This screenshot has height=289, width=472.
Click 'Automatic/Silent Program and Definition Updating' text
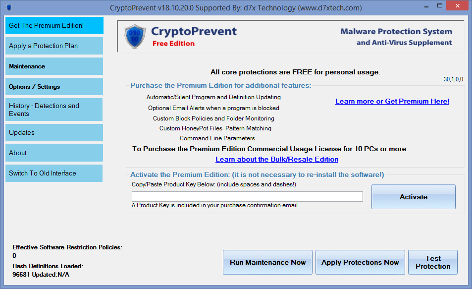pos(213,97)
